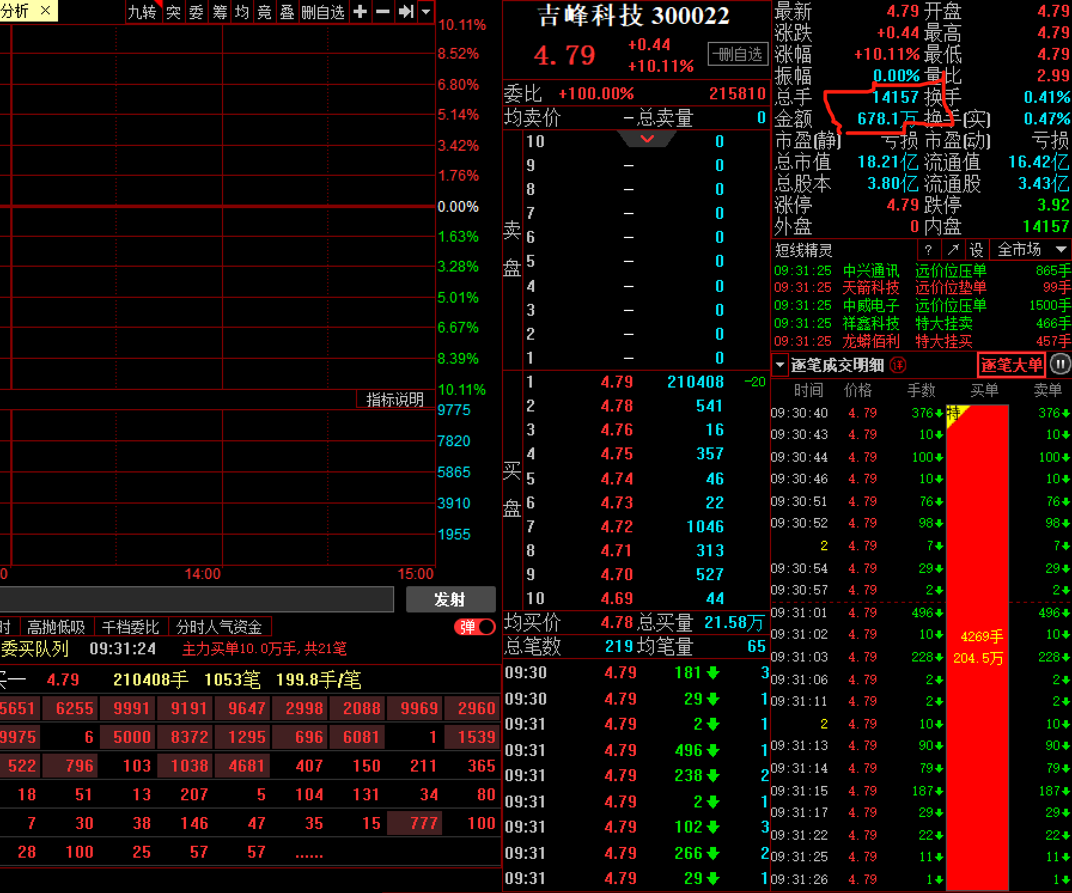Click the message input field beside 发射
The width and height of the screenshot is (1072, 893).
pyautogui.click(x=196, y=599)
